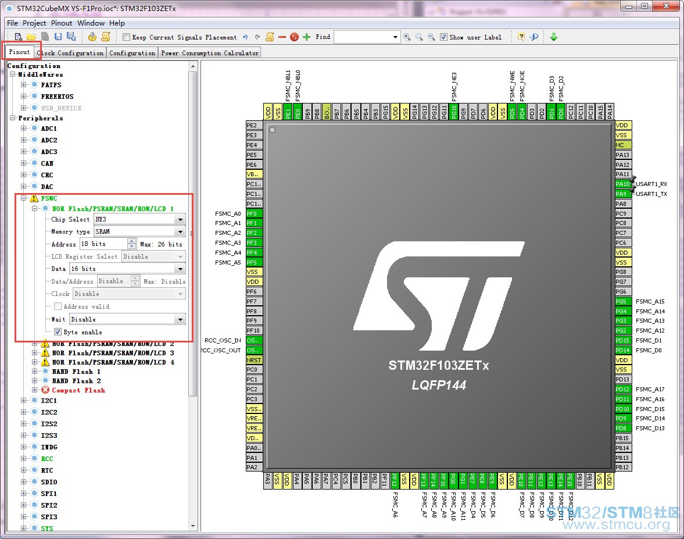Expand the RCC peripheral node
The width and height of the screenshot is (684, 539).
pyautogui.click(x=24, y=459)
